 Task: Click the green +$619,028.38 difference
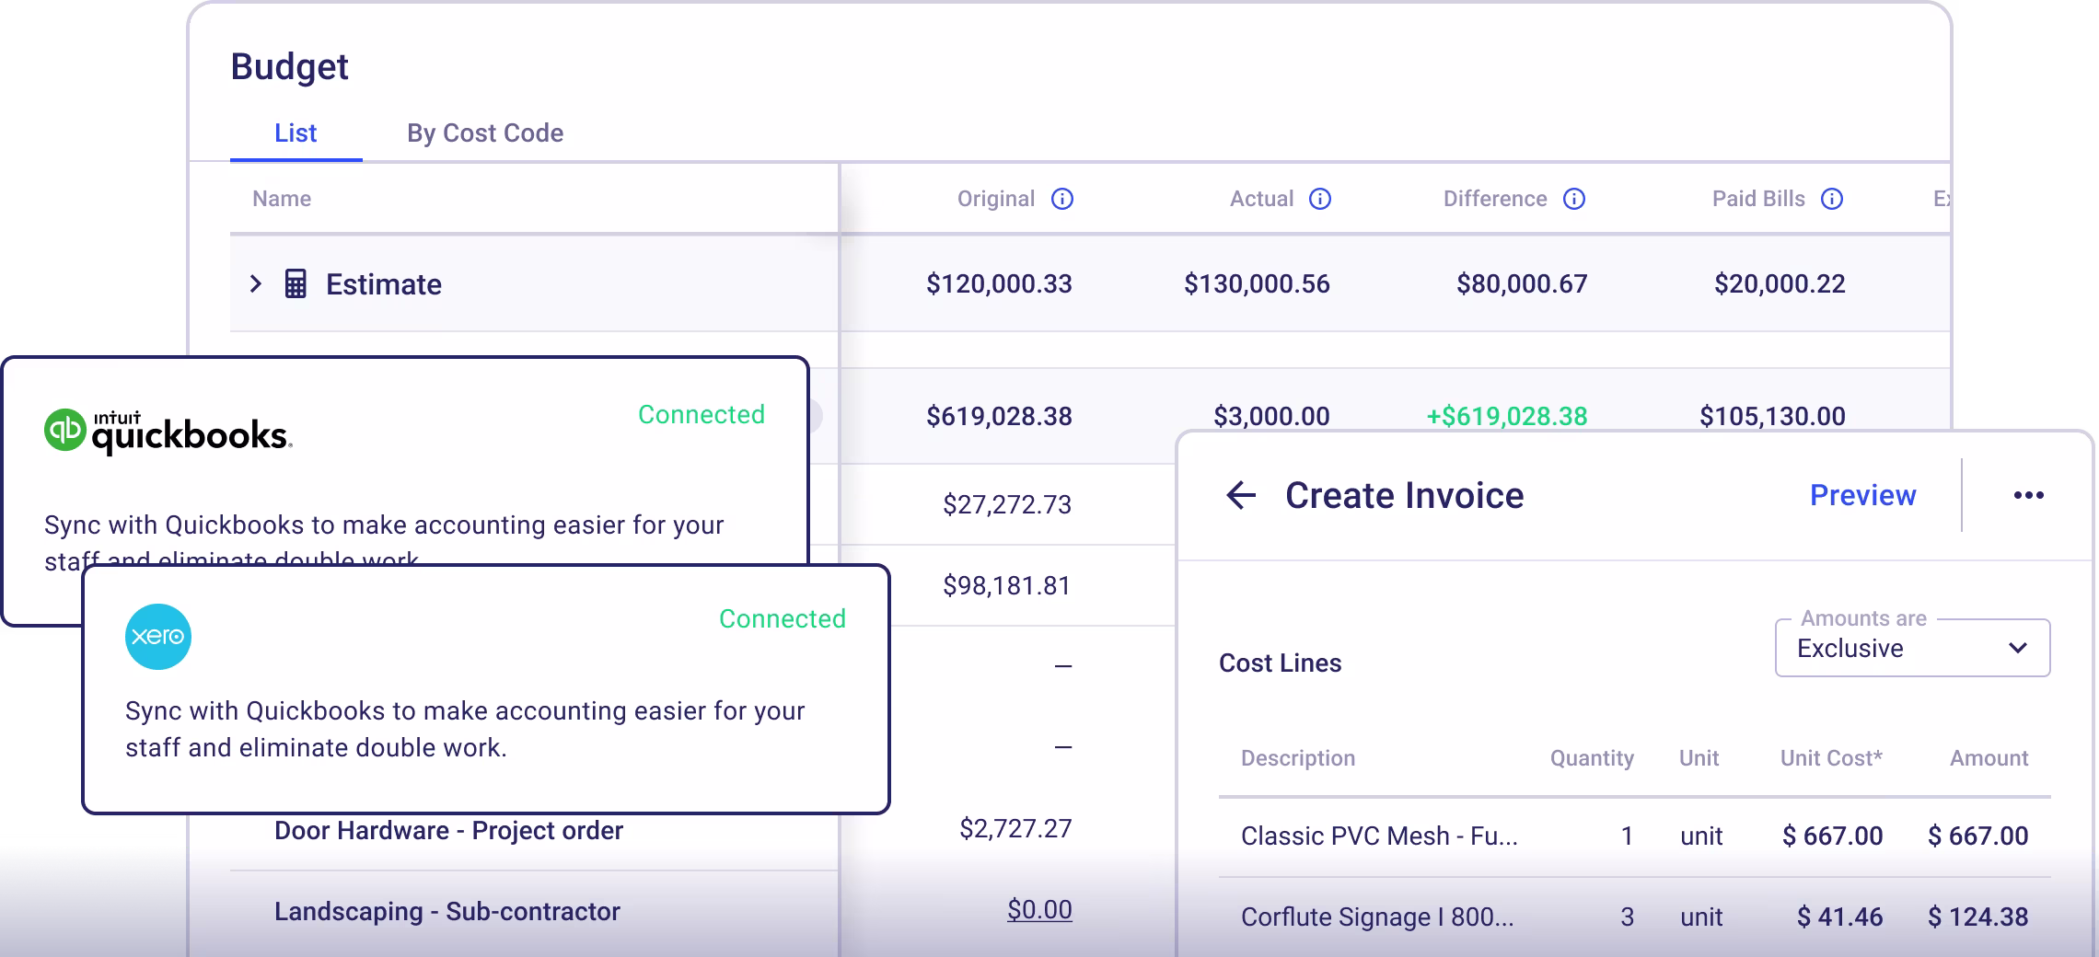pos(1507,417)
